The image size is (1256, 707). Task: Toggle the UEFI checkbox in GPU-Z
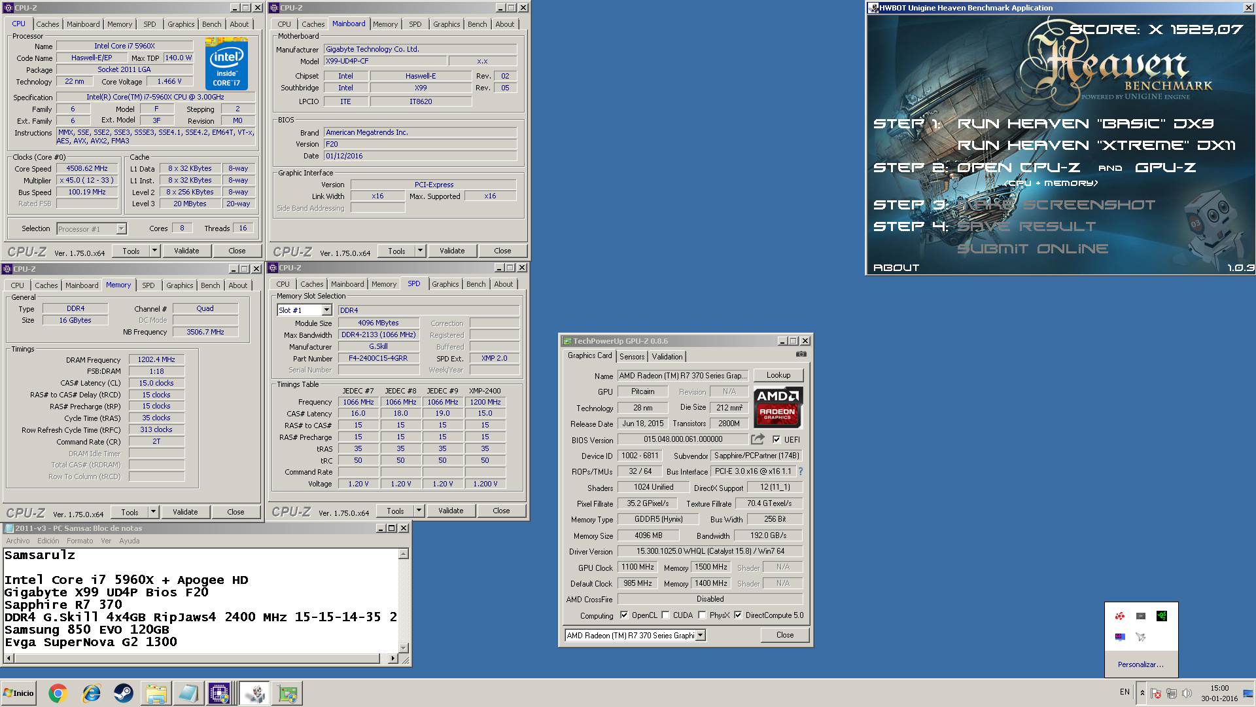pos(776,439)
